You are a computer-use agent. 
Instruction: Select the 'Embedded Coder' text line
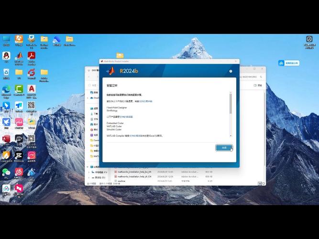[115, 123]
